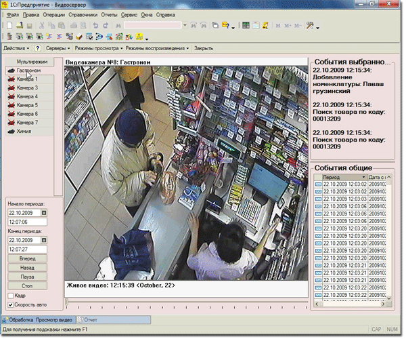Image resolution: width=406 pixels, height=339 pixels.
Task: Expand the Действия dropdown
Action: 16,49
